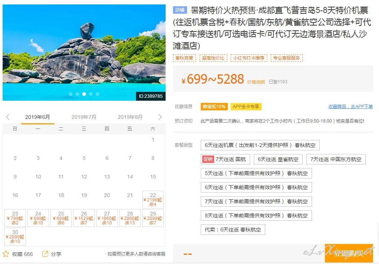Choose June 22 priced ¥2199

(153, 200)
